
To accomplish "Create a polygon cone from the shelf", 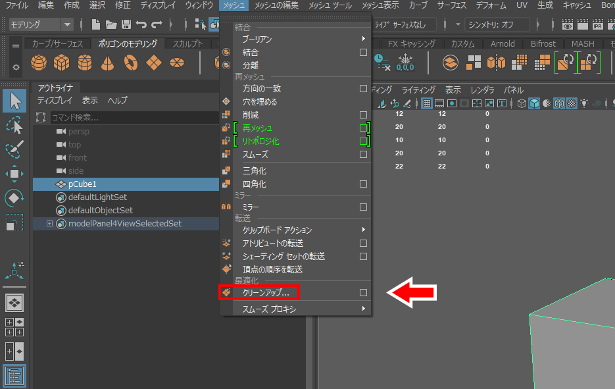I will (107, 63).
